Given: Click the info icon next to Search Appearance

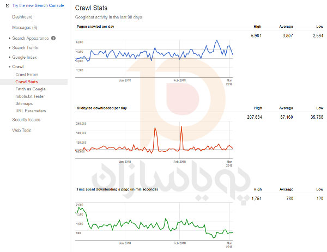Looking at the screenshot, I should coord(53,38).
